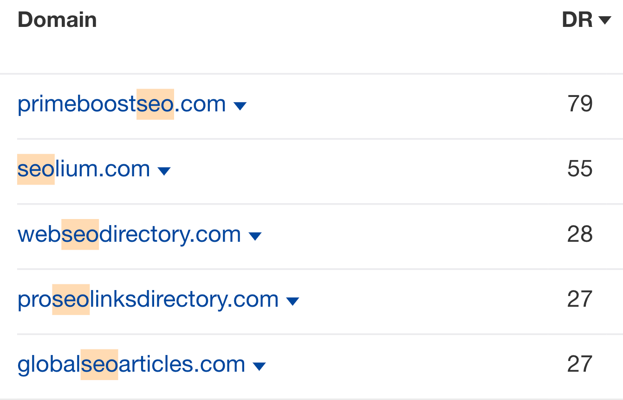The image size is (623, 400).
Task: Select the DR value 79
Action: coord(580,104)
